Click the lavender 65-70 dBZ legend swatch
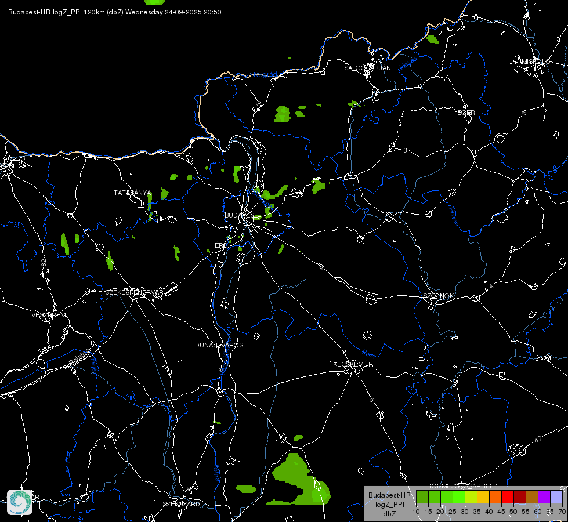Screen dimensions: 568x522 (556, 496)
